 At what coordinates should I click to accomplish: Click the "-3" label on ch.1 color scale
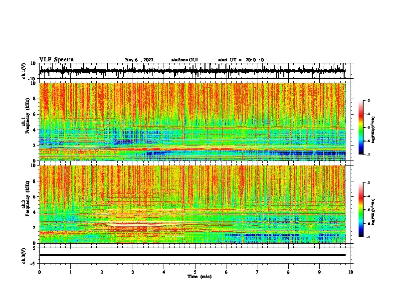368,100
